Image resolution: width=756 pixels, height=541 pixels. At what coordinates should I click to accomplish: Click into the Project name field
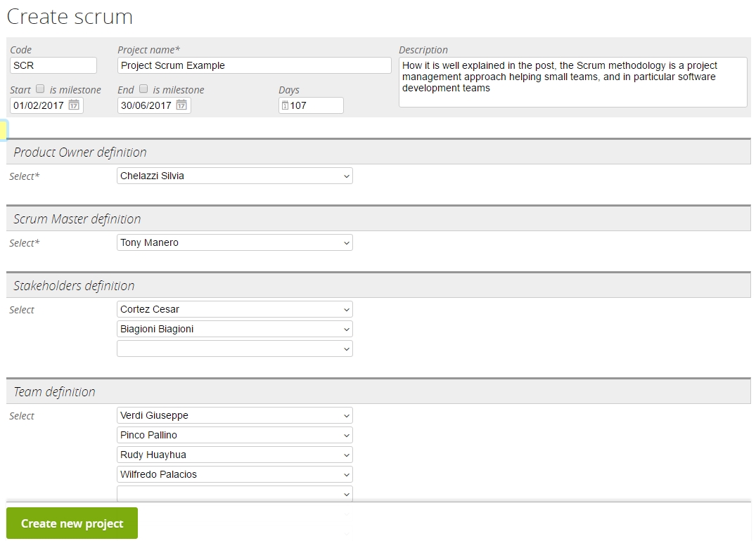[254, 65]
